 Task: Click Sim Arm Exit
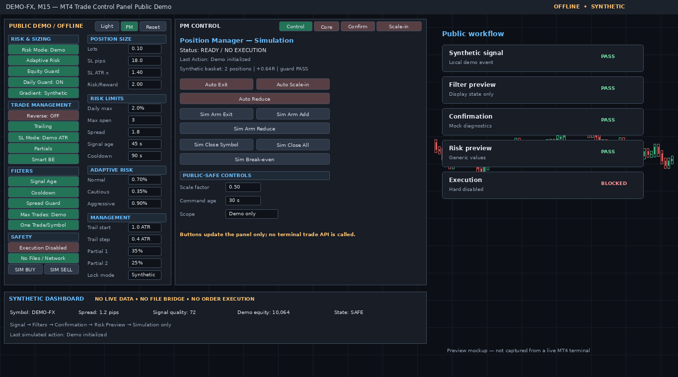pyautogui.click(x=217, y=114)
